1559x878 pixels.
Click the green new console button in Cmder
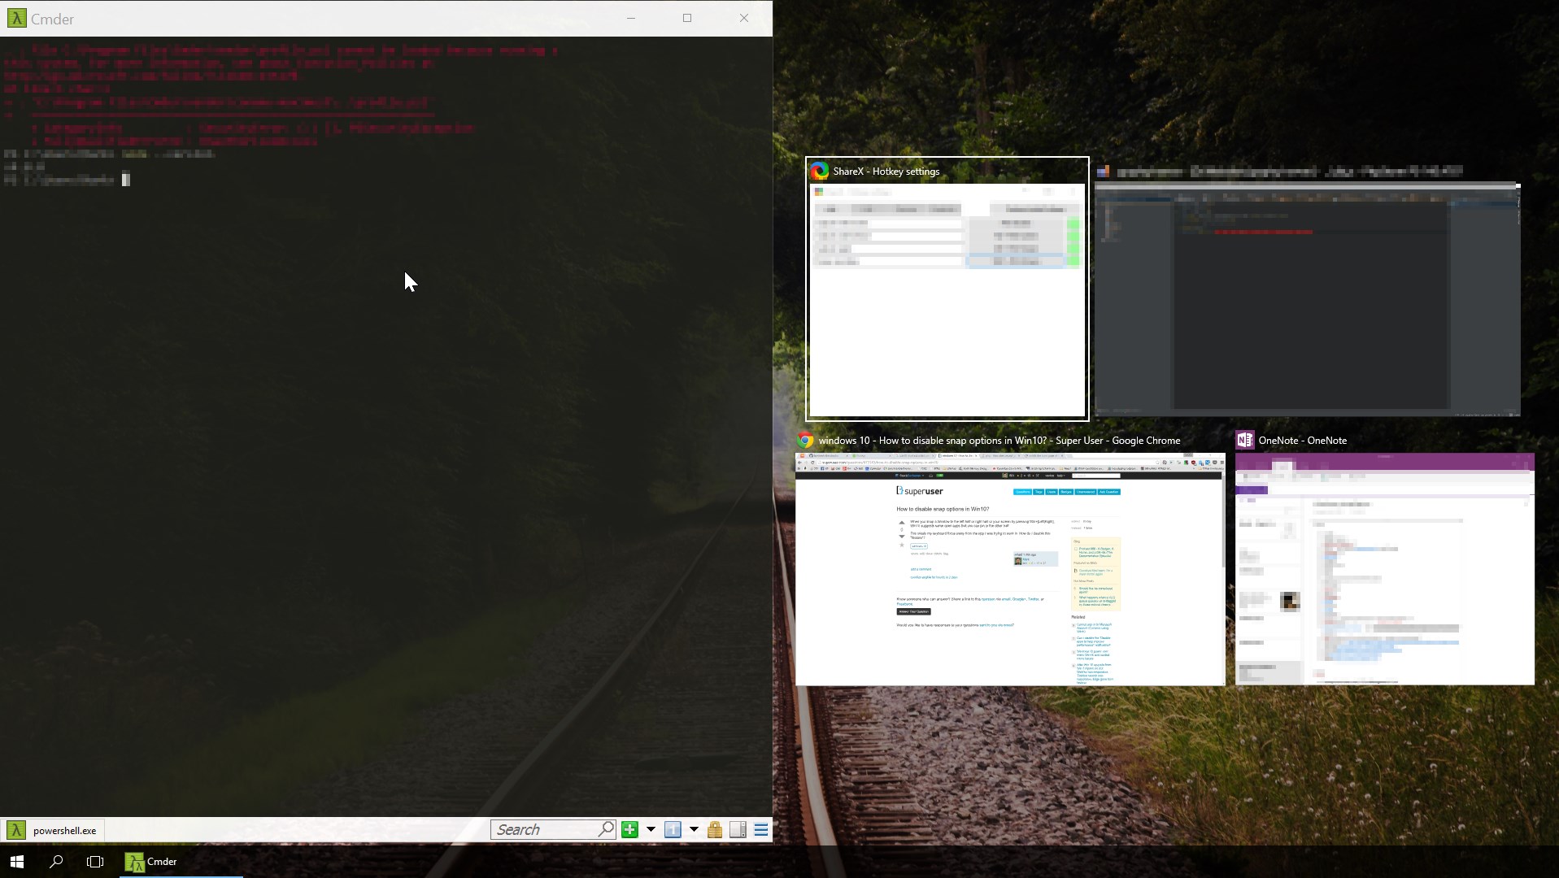pyautogui.click(x=629, y=829)
